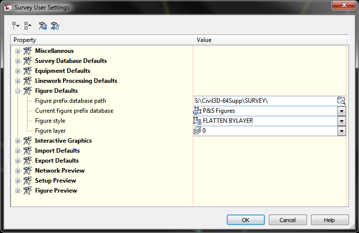The image size is (359, 233).
Task: Click the Figure Preview category icon
Action: click(x=28, y=191)
